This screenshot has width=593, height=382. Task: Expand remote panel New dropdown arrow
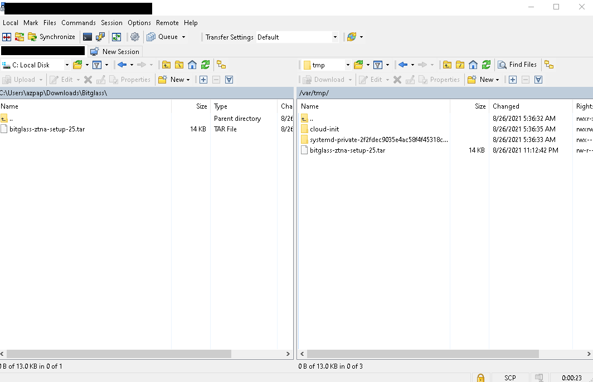tap(497, 80)
